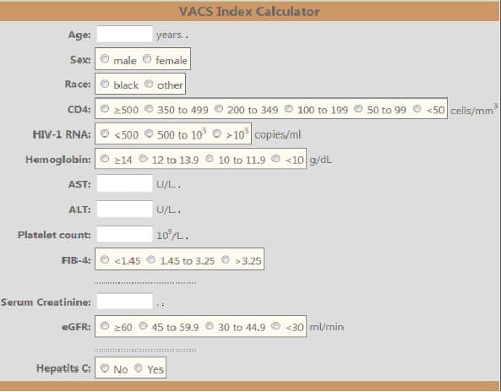Choose black for Race
501x392 pixels.
coord(105,84)
